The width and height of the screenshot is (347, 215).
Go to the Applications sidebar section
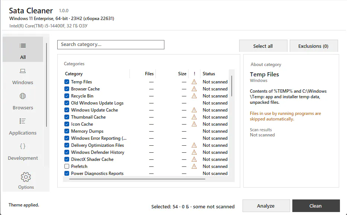coord(23,127)
